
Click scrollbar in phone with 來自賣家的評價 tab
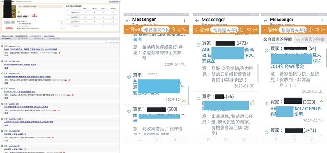[326, 58]
